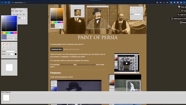Click the View all button on the itch.io page
The height and width of the screenshot is (105, 186).
point(182,7)
